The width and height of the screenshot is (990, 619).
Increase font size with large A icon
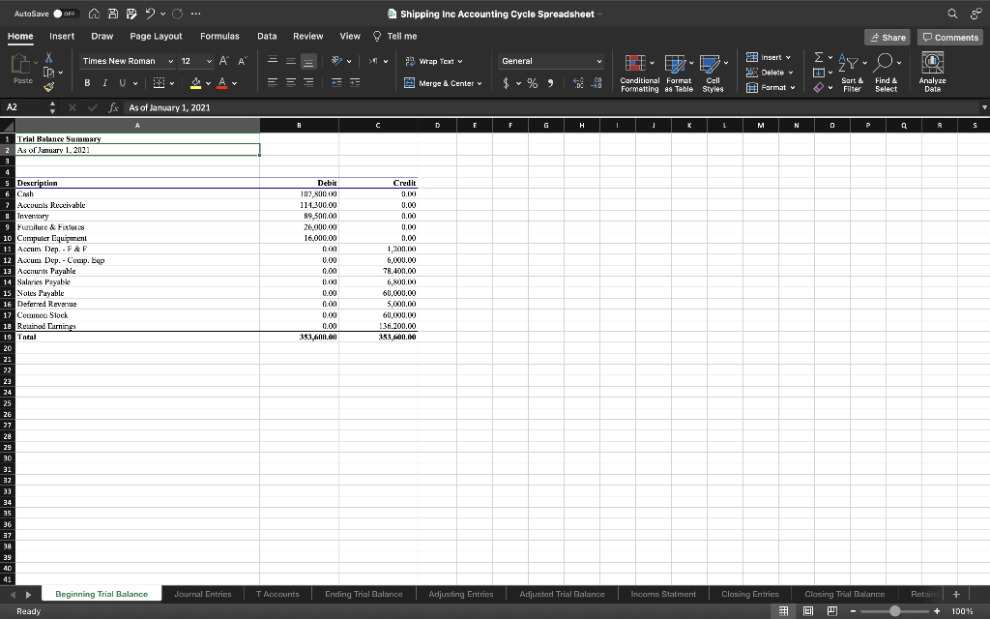click(223, 61)
